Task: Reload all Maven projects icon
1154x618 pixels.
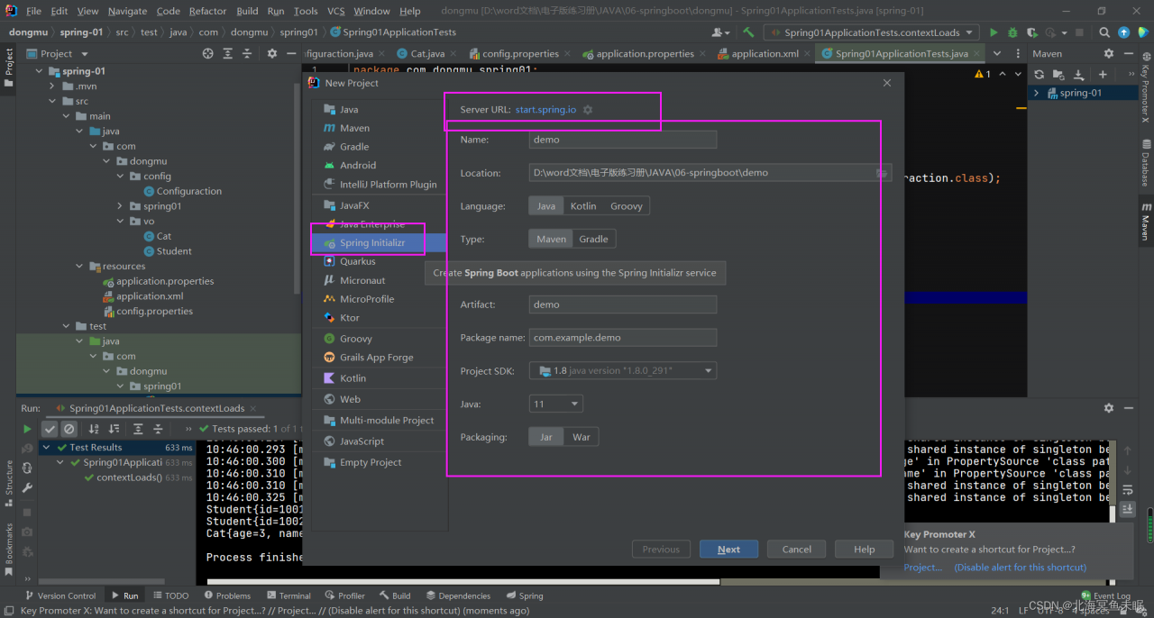Action: [1039, 74]
